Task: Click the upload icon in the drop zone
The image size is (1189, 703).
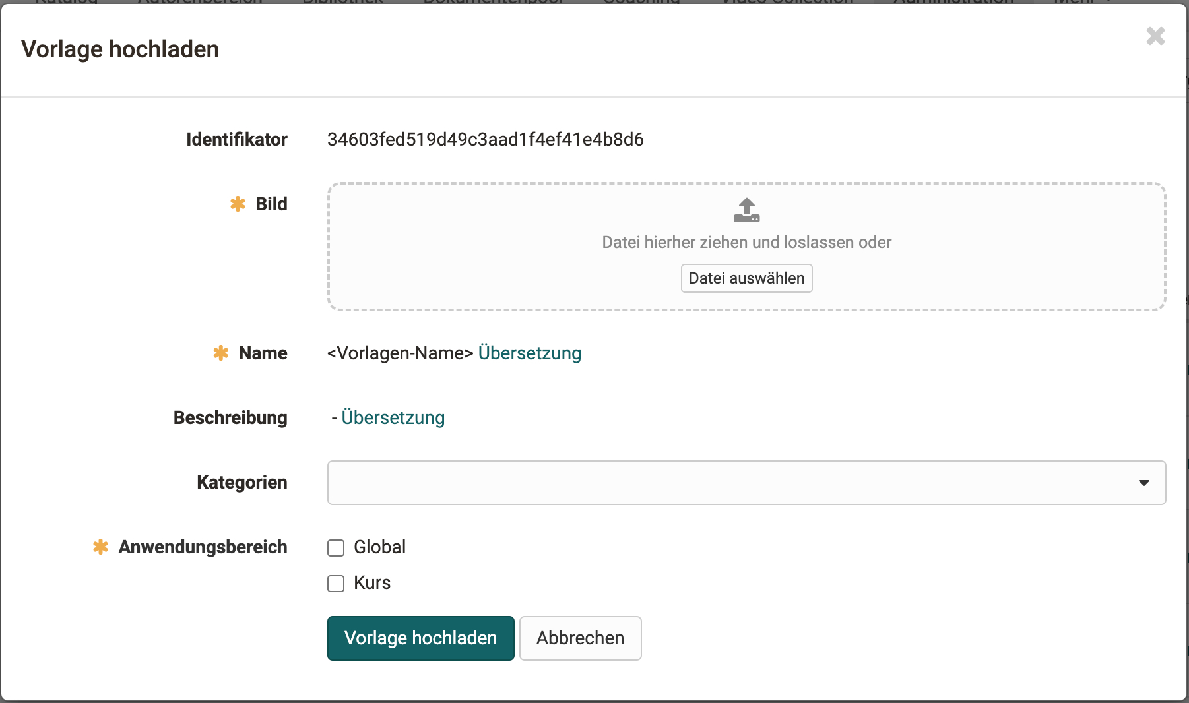Action: pyautogui.click(x=746, y=210)
